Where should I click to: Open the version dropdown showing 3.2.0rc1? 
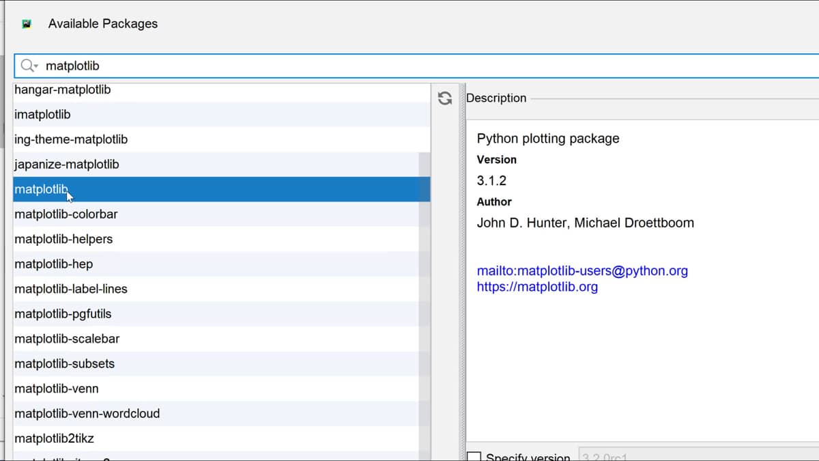click(698, 455)
